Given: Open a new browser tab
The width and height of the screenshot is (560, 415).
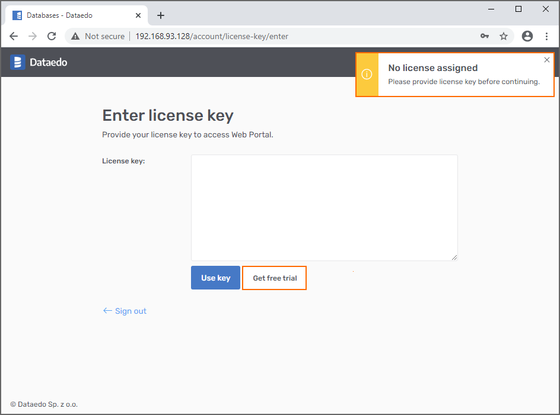Looking at the screenshot, I should tap(161, 15).
